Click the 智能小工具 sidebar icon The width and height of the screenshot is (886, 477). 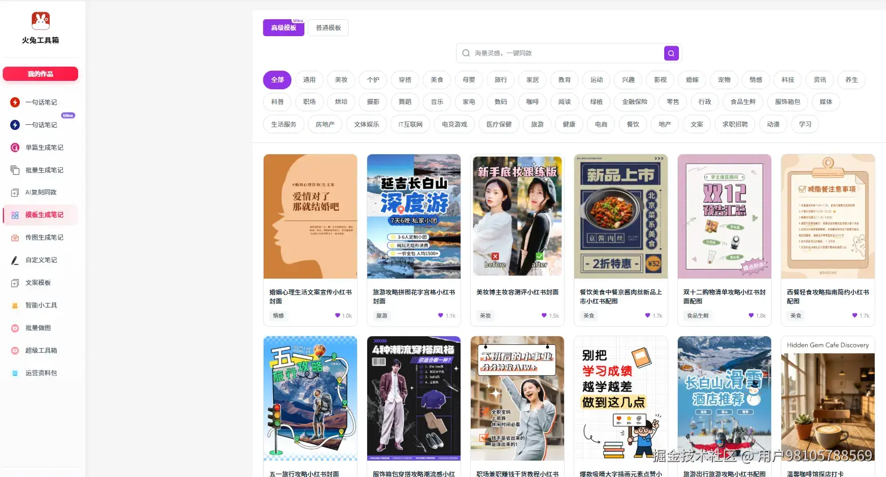click(15, 306)
